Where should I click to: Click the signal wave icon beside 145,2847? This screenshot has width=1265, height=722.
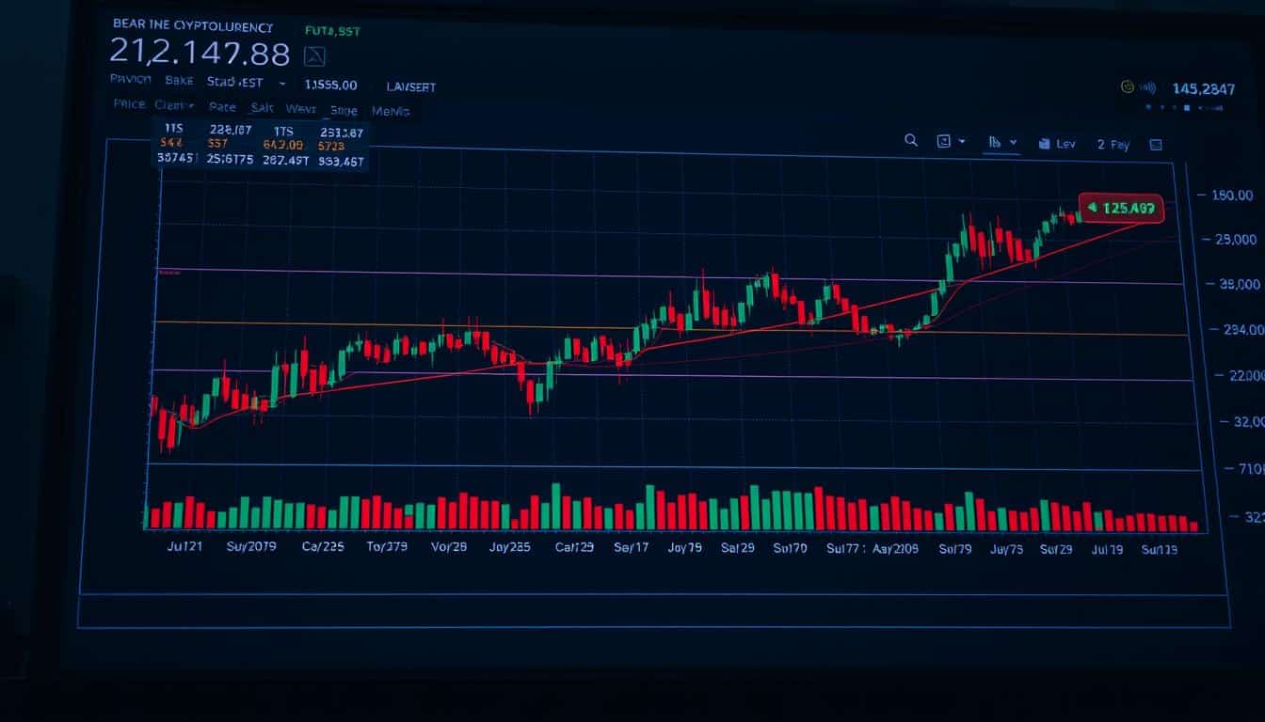click(x=1147, y=87)
